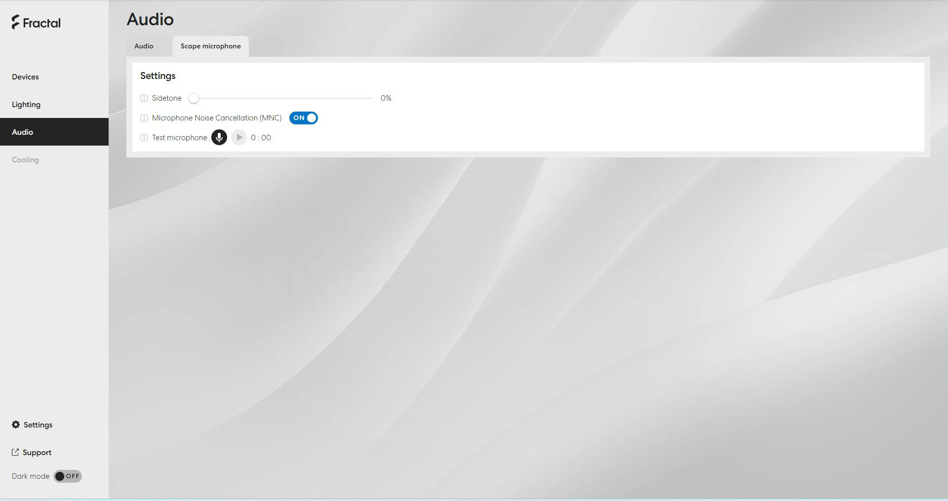Click the Sidetone 0% value
This screenshot has height=501, width=948.
pos(386,98)
